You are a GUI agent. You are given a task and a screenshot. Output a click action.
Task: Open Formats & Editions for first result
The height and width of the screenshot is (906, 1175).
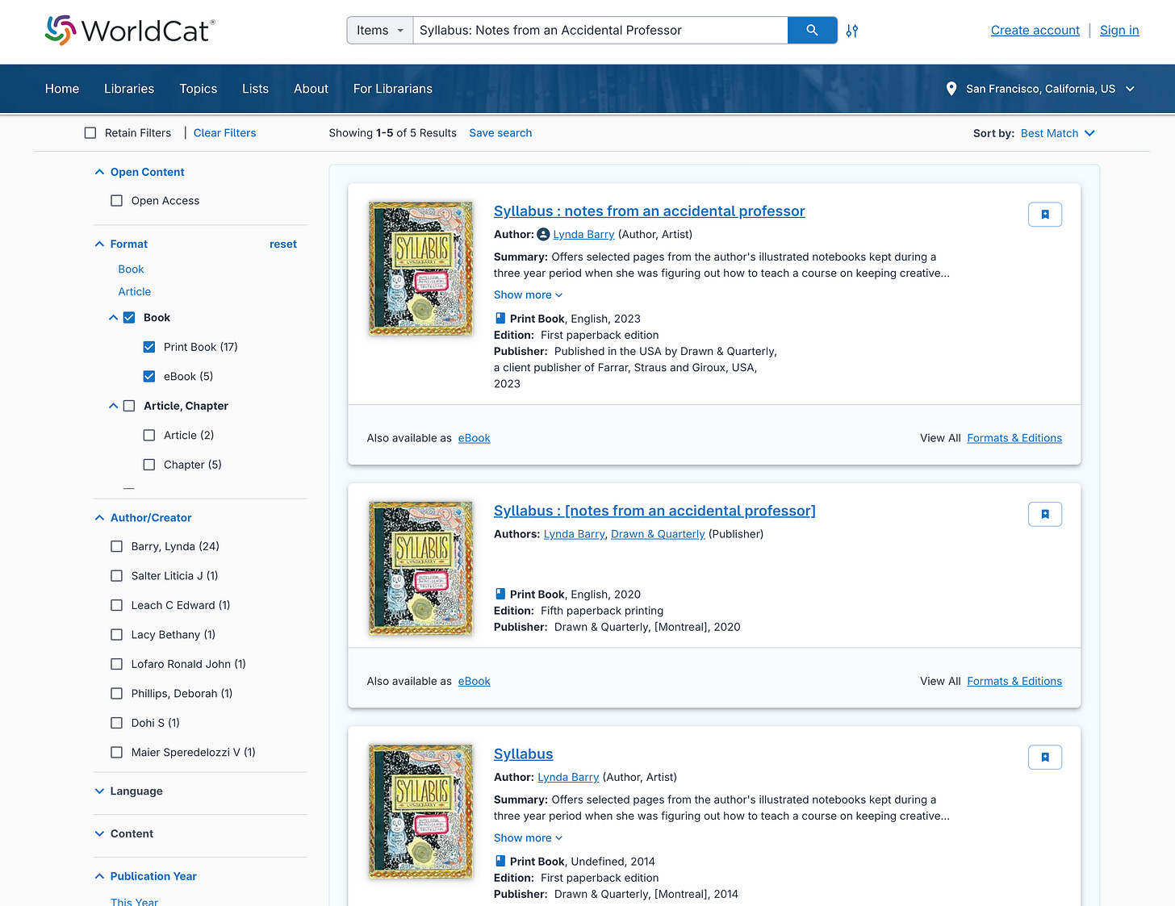(1014, 438)
